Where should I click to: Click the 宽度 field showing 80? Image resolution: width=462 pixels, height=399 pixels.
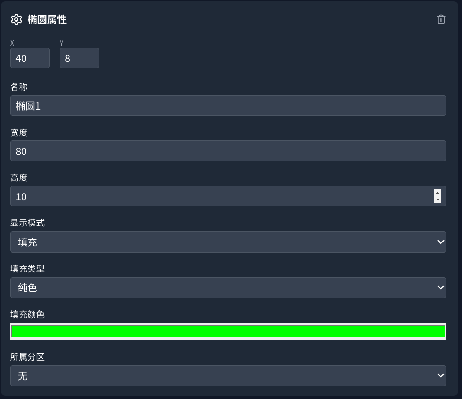228,151
